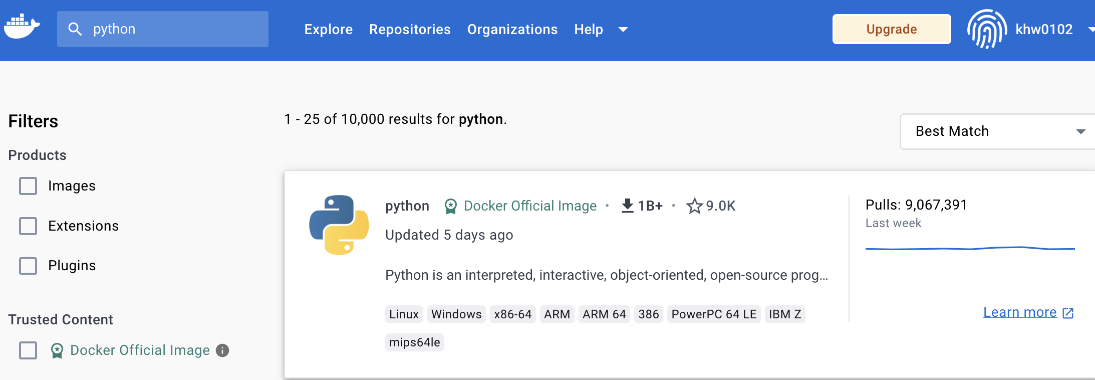Click the Updated 5 days ago text
Viewport: 1095px width, 380px height.
pyautogui.click(x=449, y=235)
